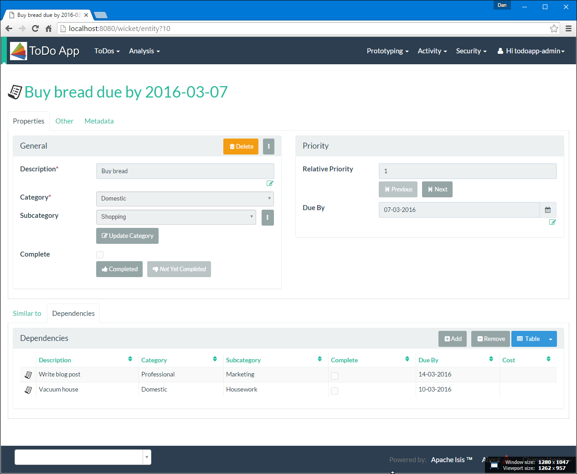Open the Prototyping menu
Viewport: 577px width, 474px height.
pos(387,51)
